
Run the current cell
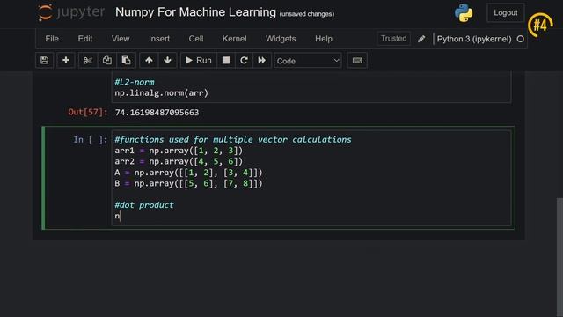(198, 61)
